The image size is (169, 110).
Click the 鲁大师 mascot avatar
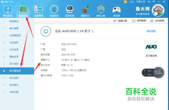coord(158,10)
